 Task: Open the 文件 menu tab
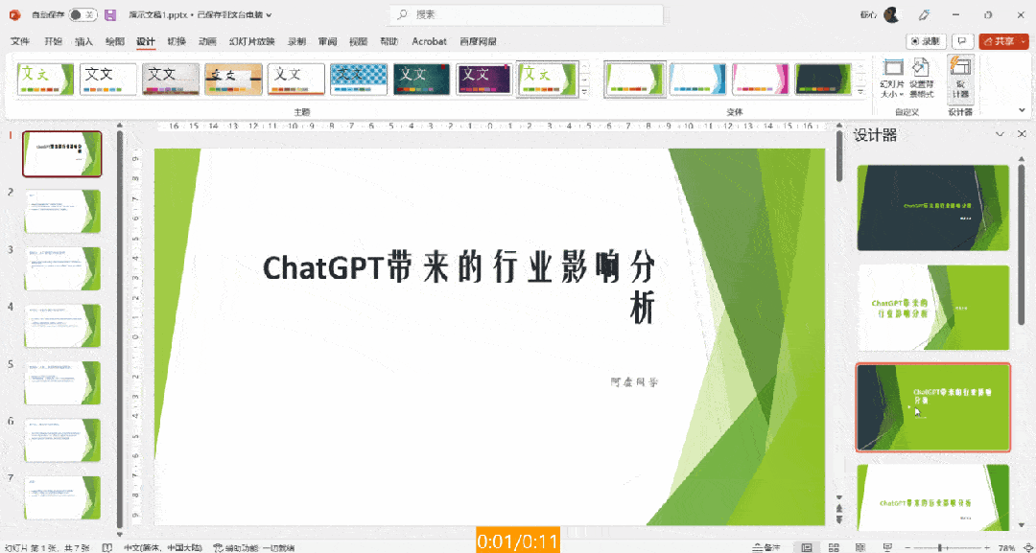pos(20,41)
